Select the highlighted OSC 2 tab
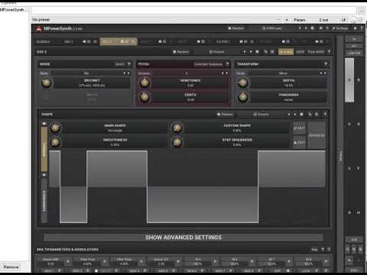 (119, 41)
